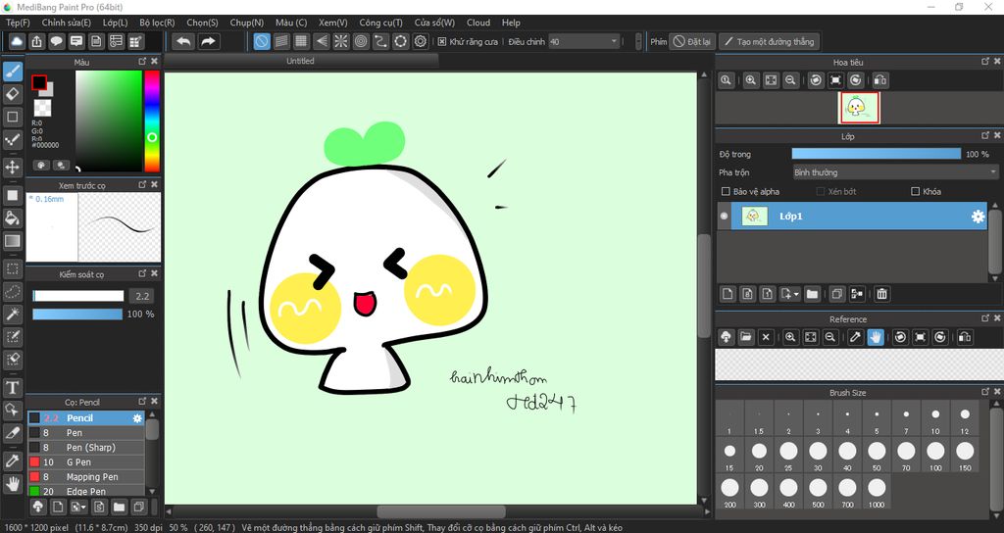Open Lớp1 layer settings gear
Image resolution: width=1004 pixels, height=533 pixels.
click(x=978, y=217)
